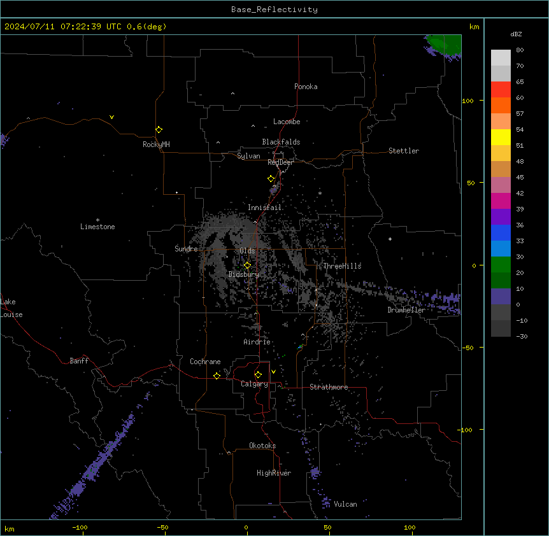
Task: Click the Sylvan label
Action: [x=248, y=156]
